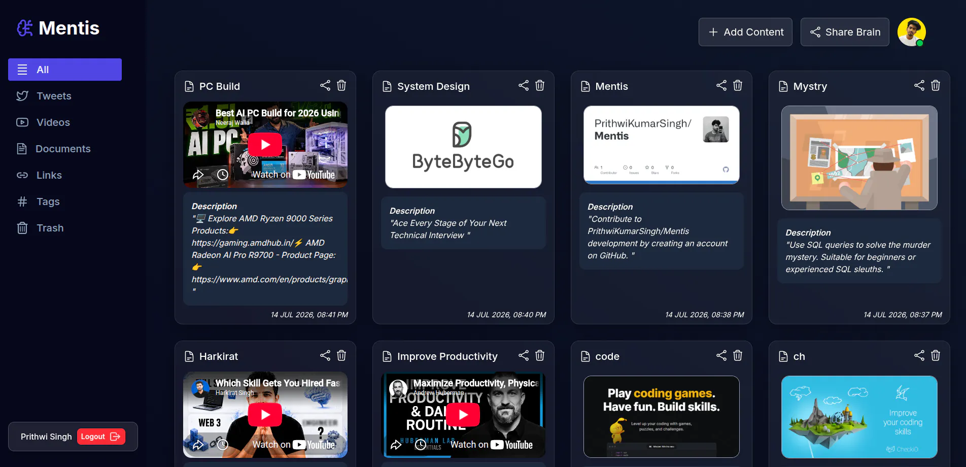Image resolution: width=966 pixels, height=467 pixels.
Task: Open the Trash section
Action: click(x=65, y=228)
